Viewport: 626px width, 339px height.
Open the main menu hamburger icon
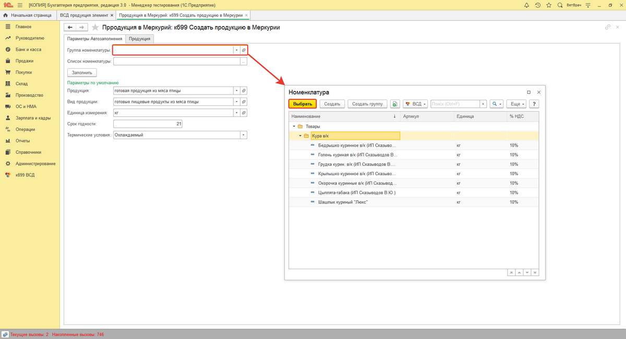[x=19, y=5]
